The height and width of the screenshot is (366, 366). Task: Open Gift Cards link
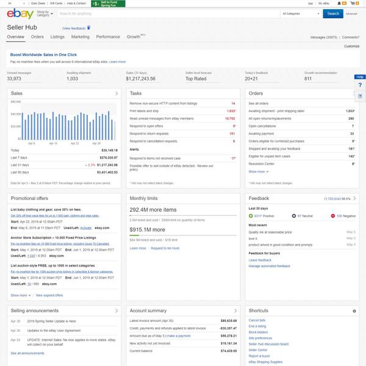pyautogui.click(x=56, y=4)
